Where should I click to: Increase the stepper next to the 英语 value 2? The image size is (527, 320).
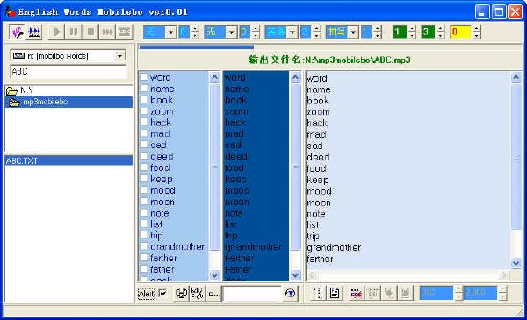click(x=316, y=29)
